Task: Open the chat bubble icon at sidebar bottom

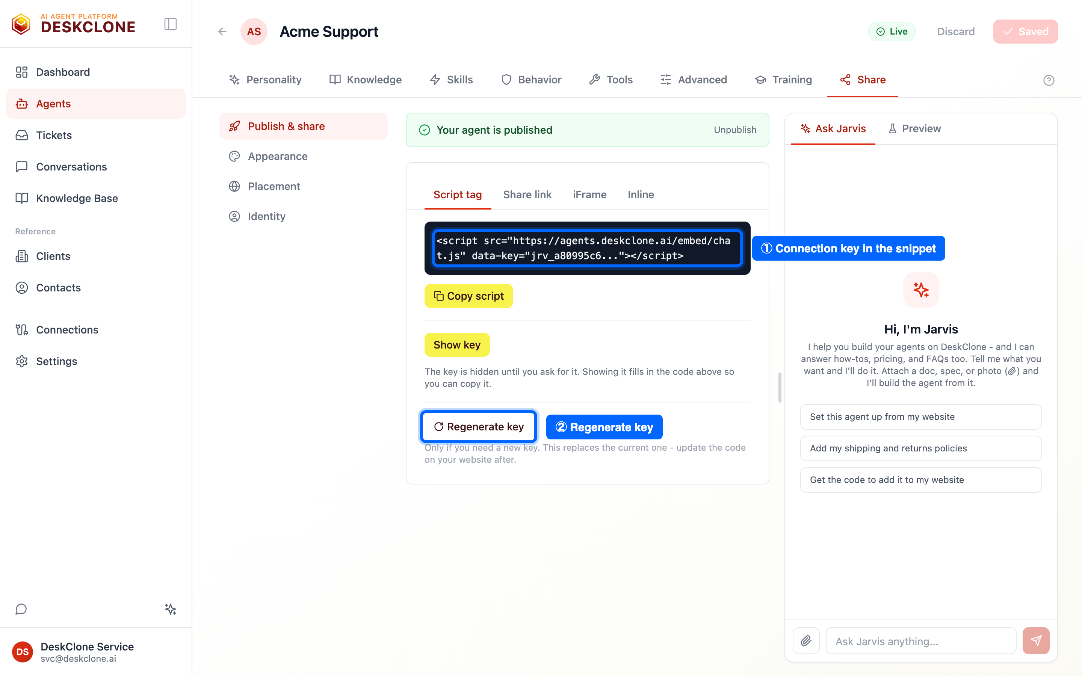Action: (21, 609)
